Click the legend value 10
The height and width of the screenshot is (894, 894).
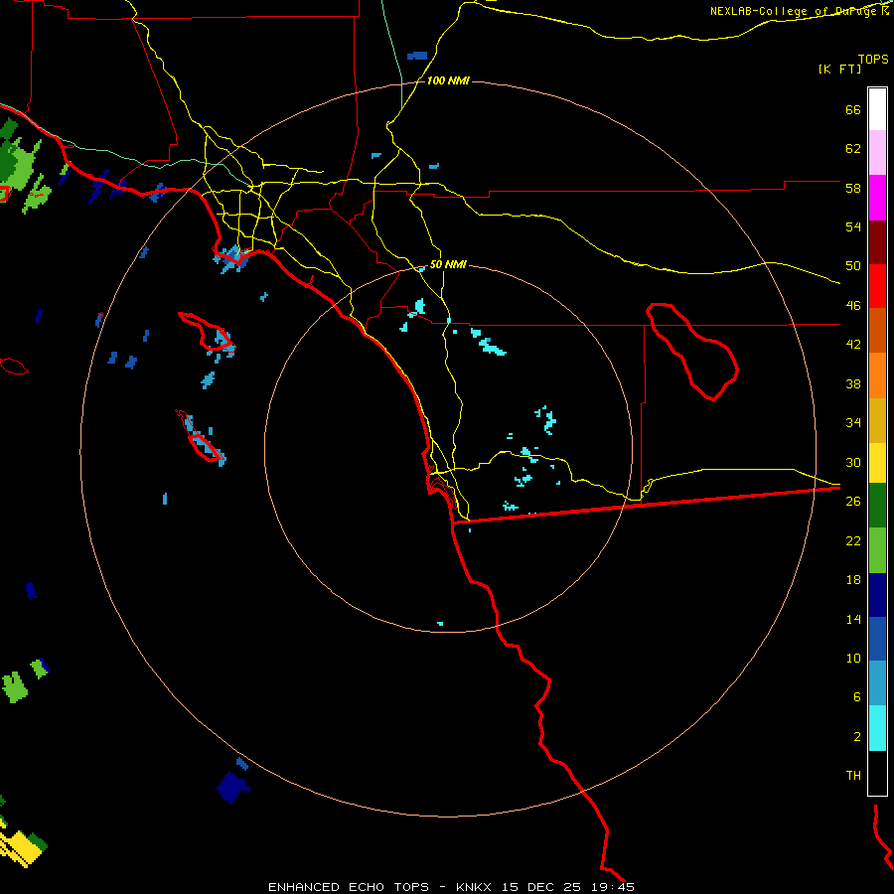853,658
